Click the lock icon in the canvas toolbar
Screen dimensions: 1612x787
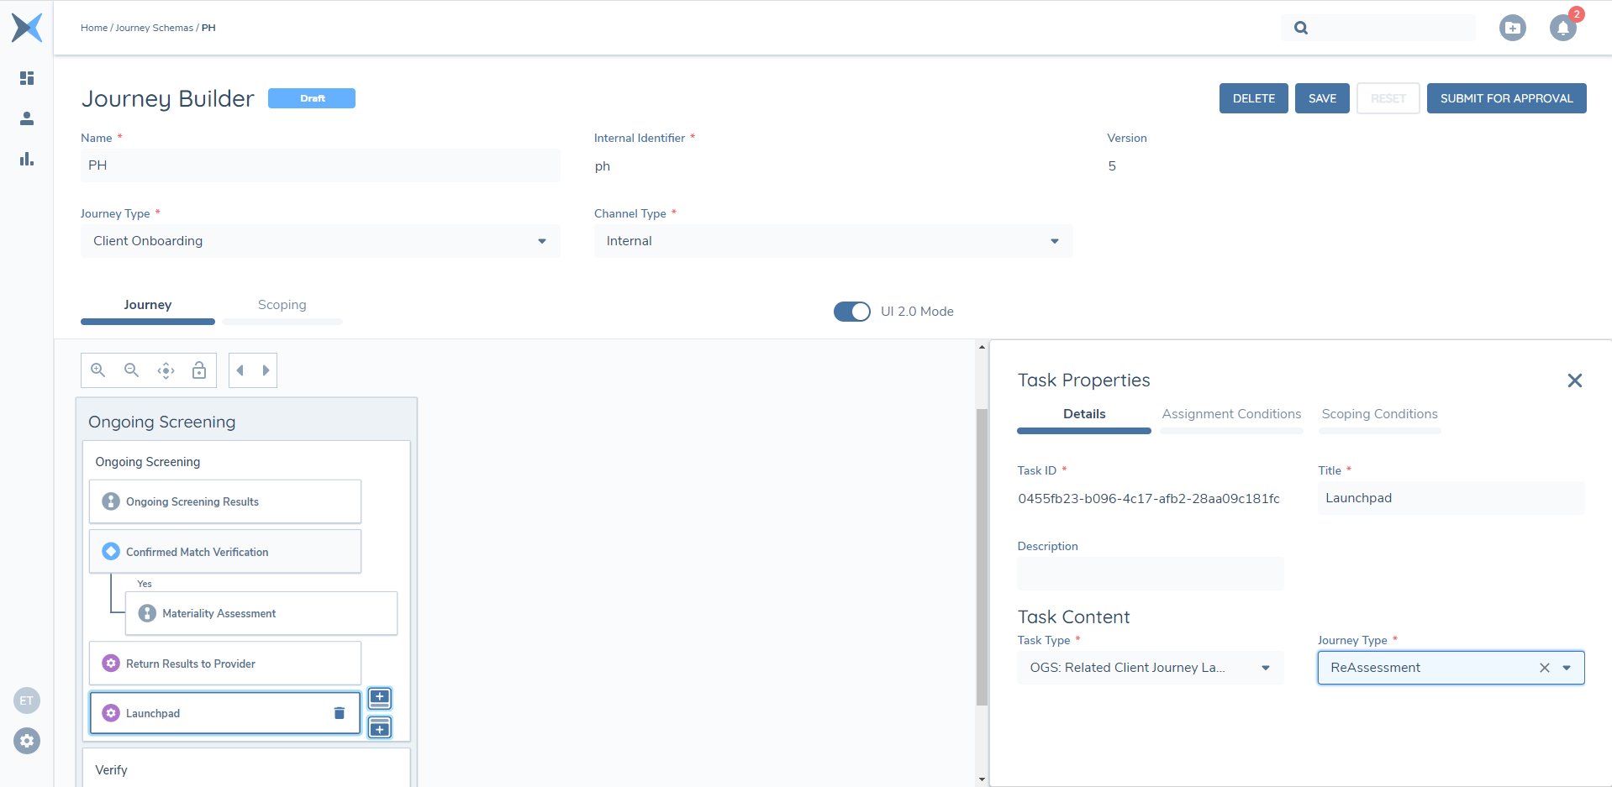tap(199, 370)
